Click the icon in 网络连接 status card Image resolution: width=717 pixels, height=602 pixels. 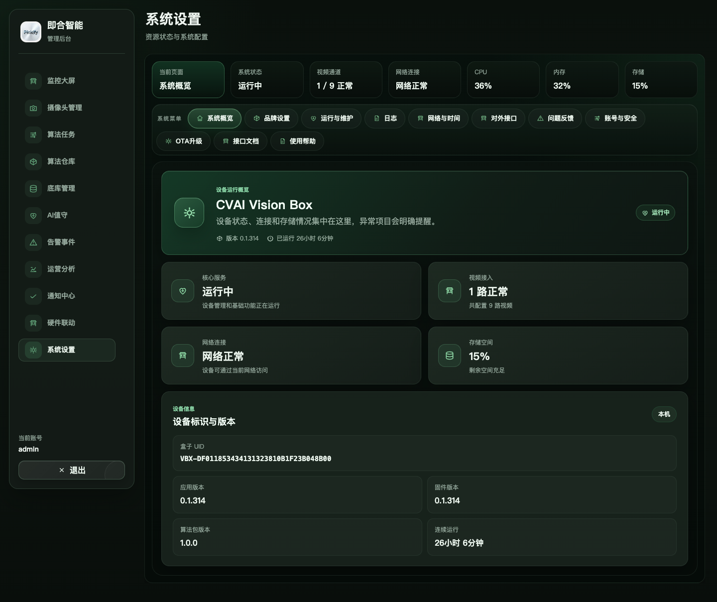[183, 356]
